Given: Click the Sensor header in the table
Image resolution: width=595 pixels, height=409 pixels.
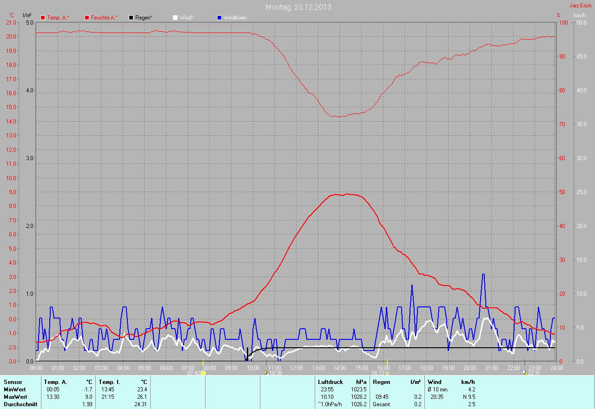Looking at the screenshot, I should (x=13, y=382).
